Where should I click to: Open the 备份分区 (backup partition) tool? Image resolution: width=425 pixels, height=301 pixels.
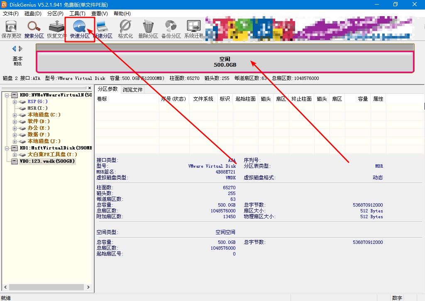[171, 28]
